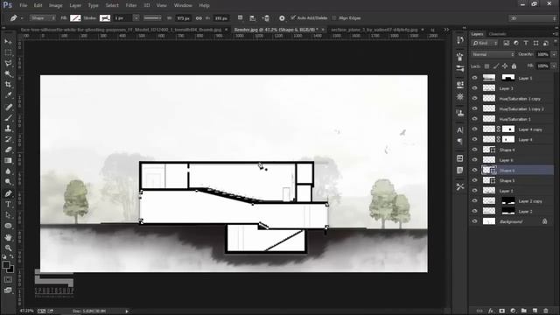
Task: Click the add layer style fx icon
Action: (x=491, y=311)
